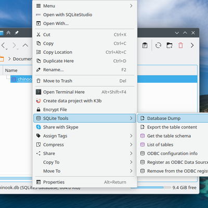Click the Copy entry with Ctrl+C
208x208 pixels.
pos(84,43)
